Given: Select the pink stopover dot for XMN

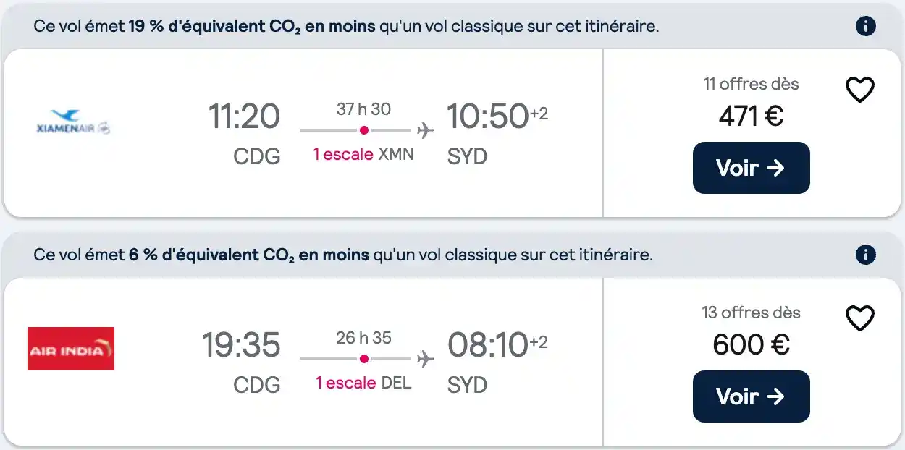Looking at the screenshot, I should click(x=363, y=130).
